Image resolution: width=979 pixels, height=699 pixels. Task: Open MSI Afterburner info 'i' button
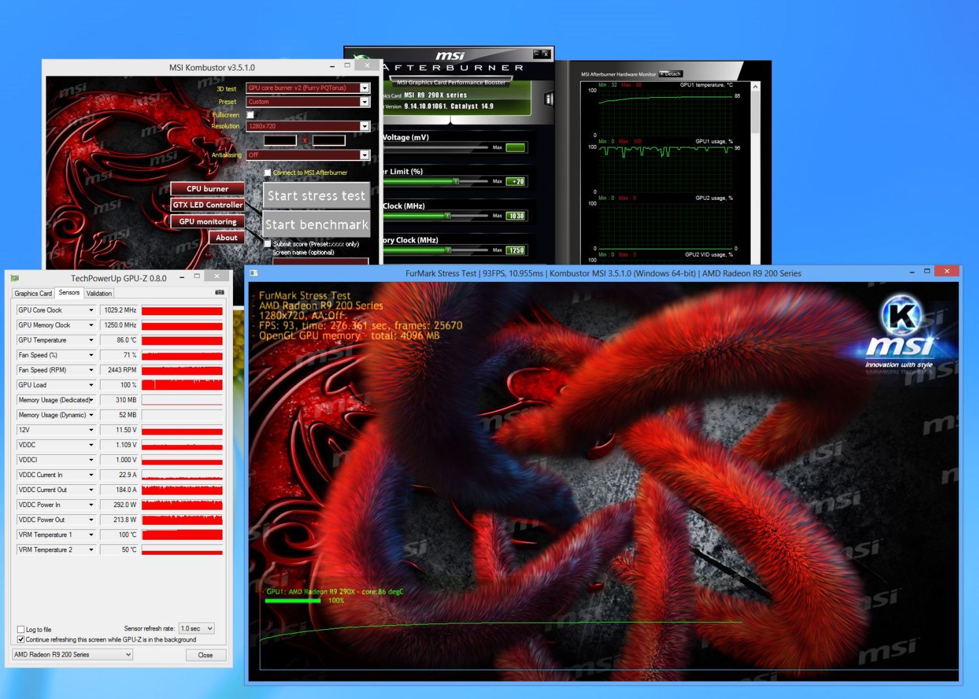[549, 99]
